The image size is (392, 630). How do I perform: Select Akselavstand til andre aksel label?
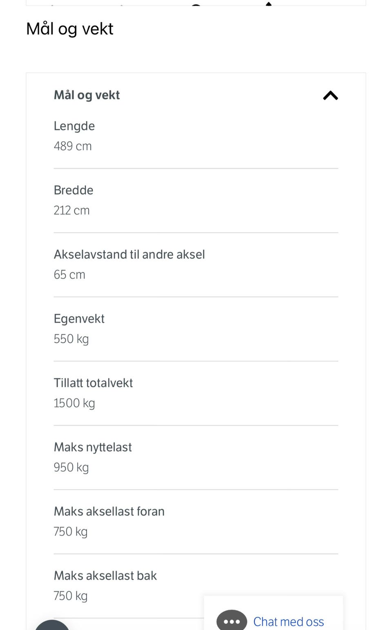(129, 254)
